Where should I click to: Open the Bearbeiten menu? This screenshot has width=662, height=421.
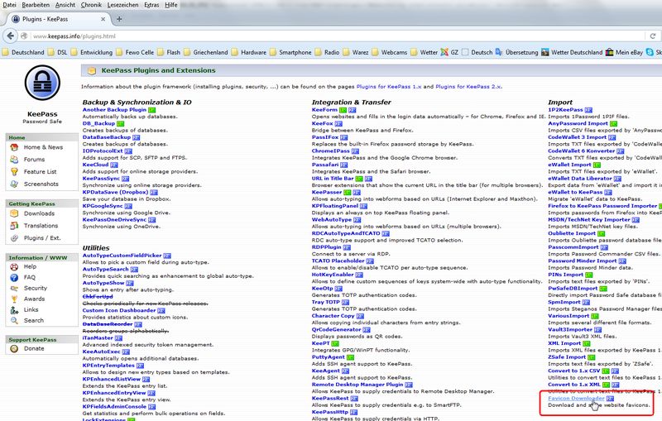click(36, 5)
